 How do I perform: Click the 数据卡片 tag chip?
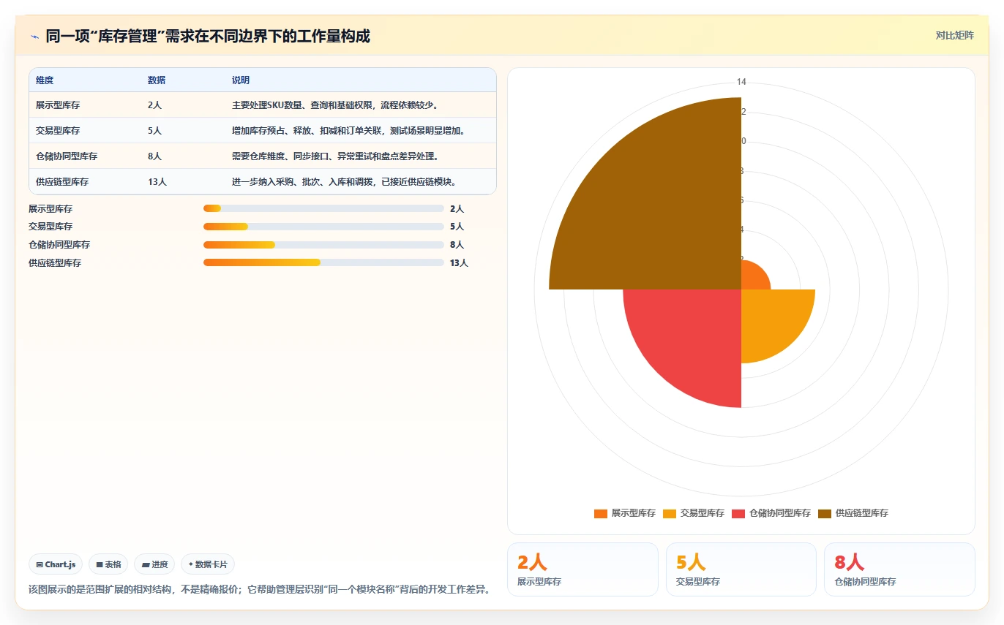[208, 564]
